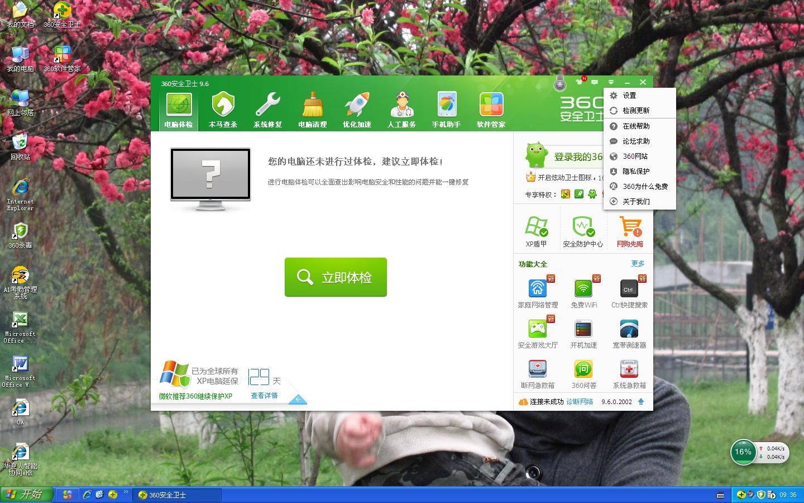Image resolution: width=804 pixels, height=503 pixels.
Task: Start scan with 立即体检 button
Action: coord(336,277)
